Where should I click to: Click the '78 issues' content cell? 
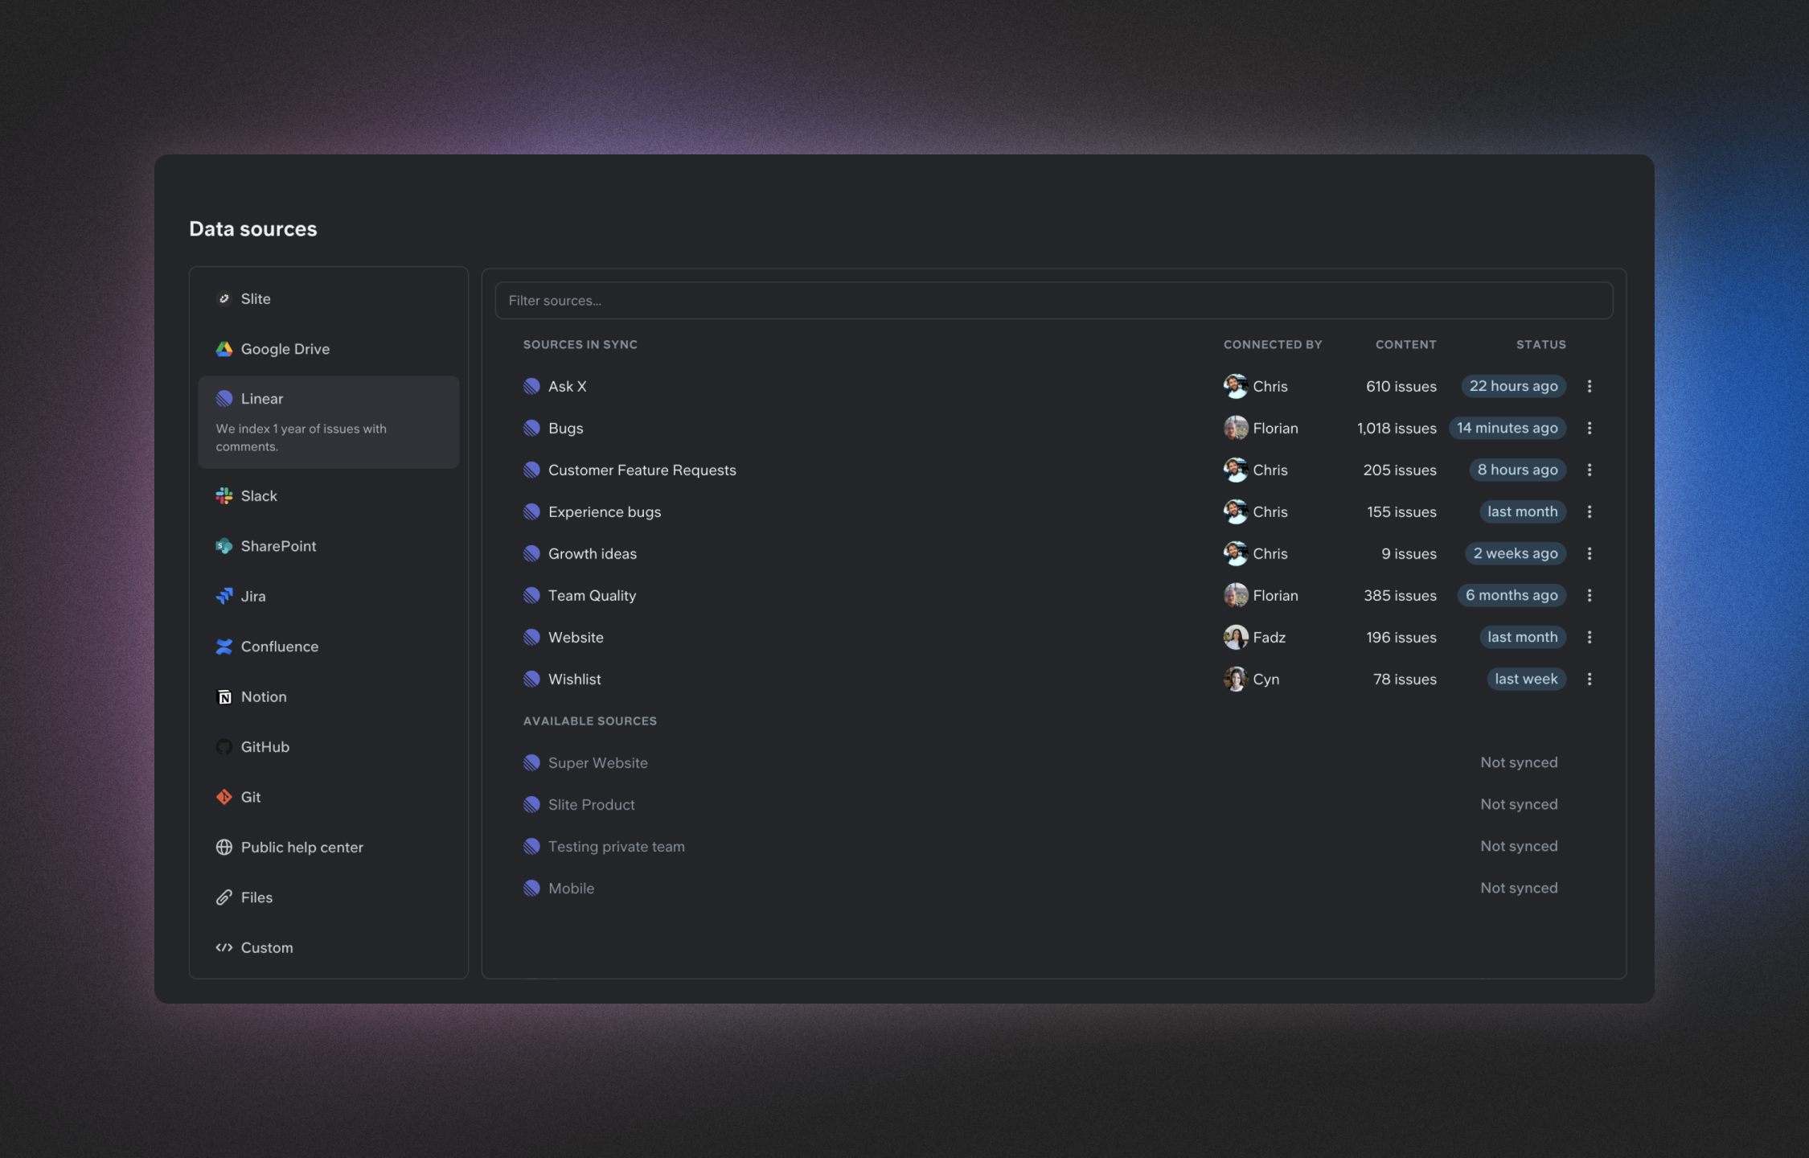click(x=1405, y=679)
